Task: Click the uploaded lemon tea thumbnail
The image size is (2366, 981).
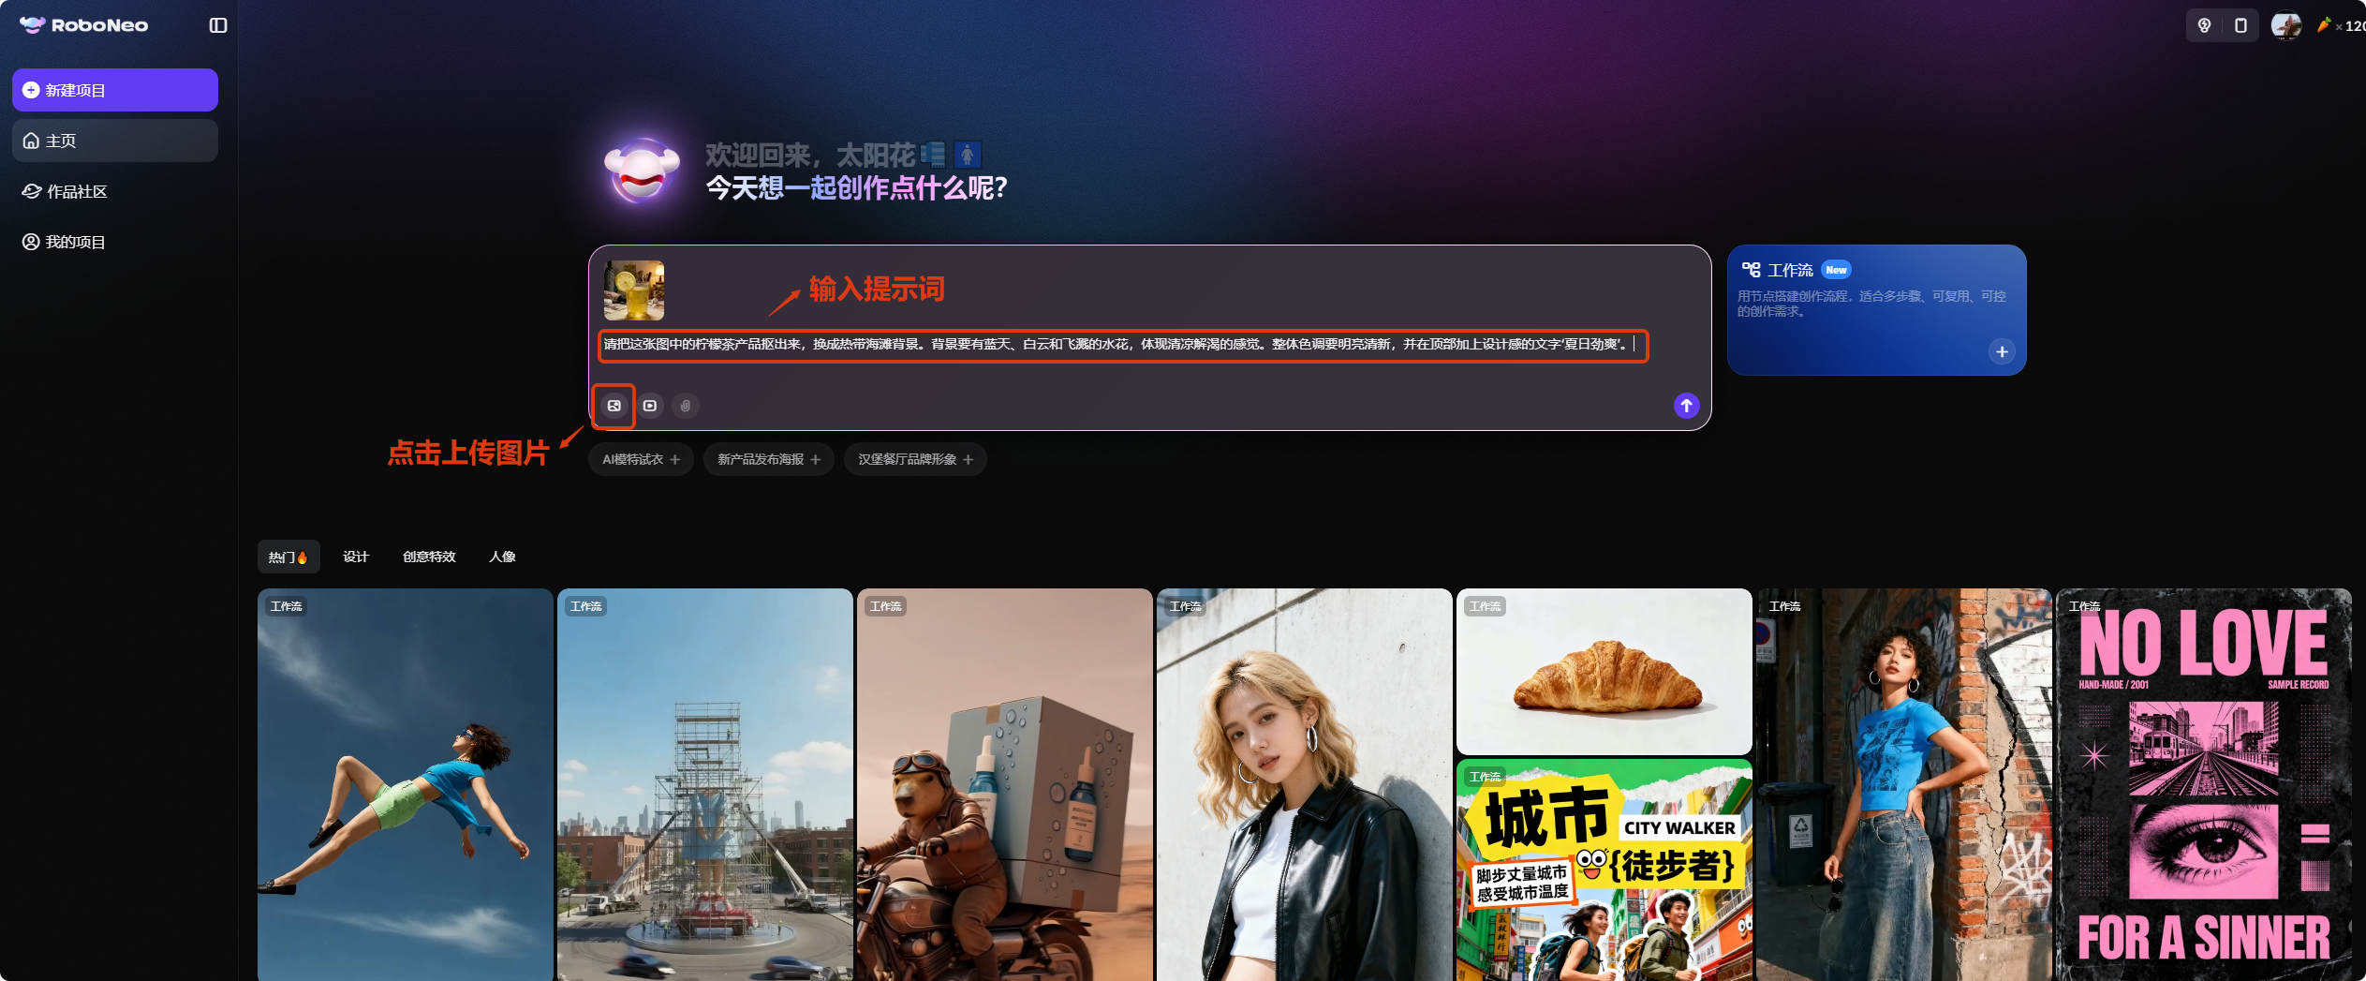Action: pos(634,290)
